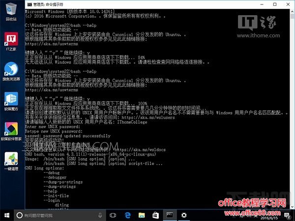Click the "--dump-po-strings" option line

coord(63,182)
